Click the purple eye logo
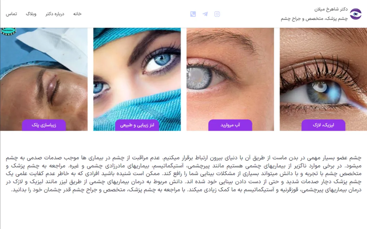The height and width of the screenshot is (229, 367). click(x=356, y=14)
